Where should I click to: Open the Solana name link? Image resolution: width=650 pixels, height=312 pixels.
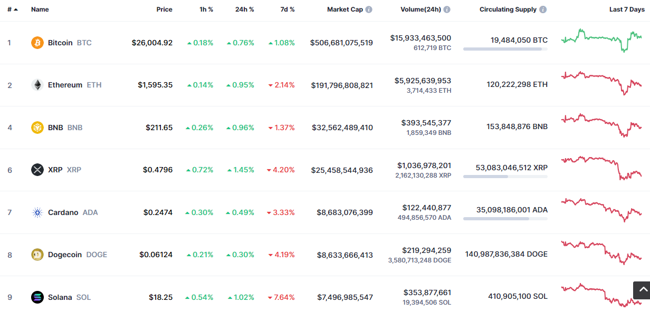click(60, 297)
